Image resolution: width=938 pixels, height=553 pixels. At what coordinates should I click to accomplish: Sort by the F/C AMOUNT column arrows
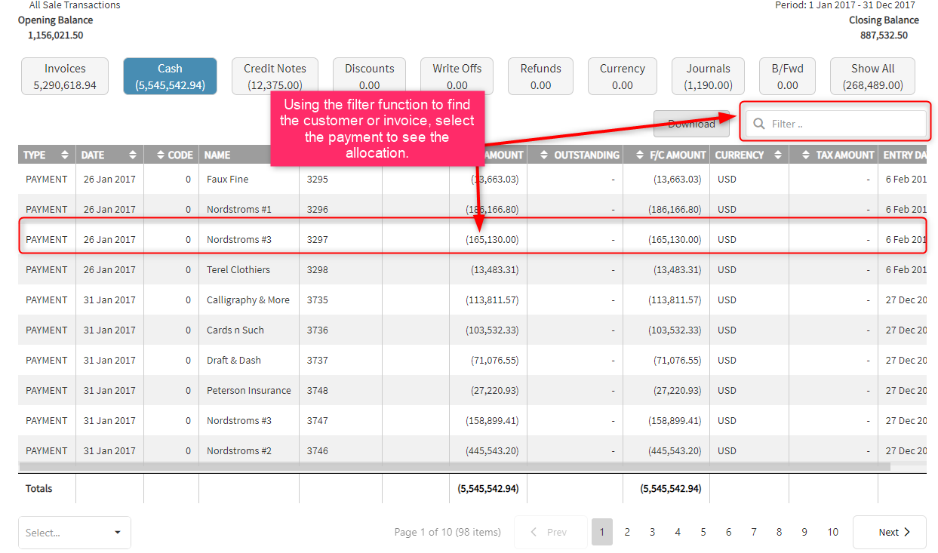point(641,155)
